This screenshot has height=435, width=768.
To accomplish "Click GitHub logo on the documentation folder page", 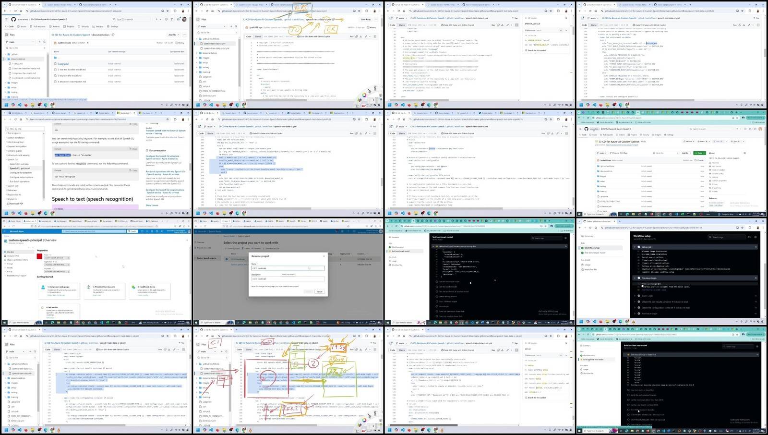I will pyautogui.click(x=13, y=19).
